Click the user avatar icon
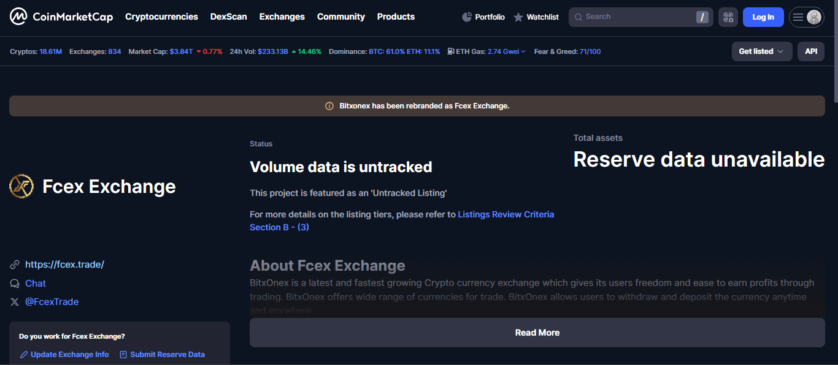Viewport: 838px width, 365px height. coord(814,17)
